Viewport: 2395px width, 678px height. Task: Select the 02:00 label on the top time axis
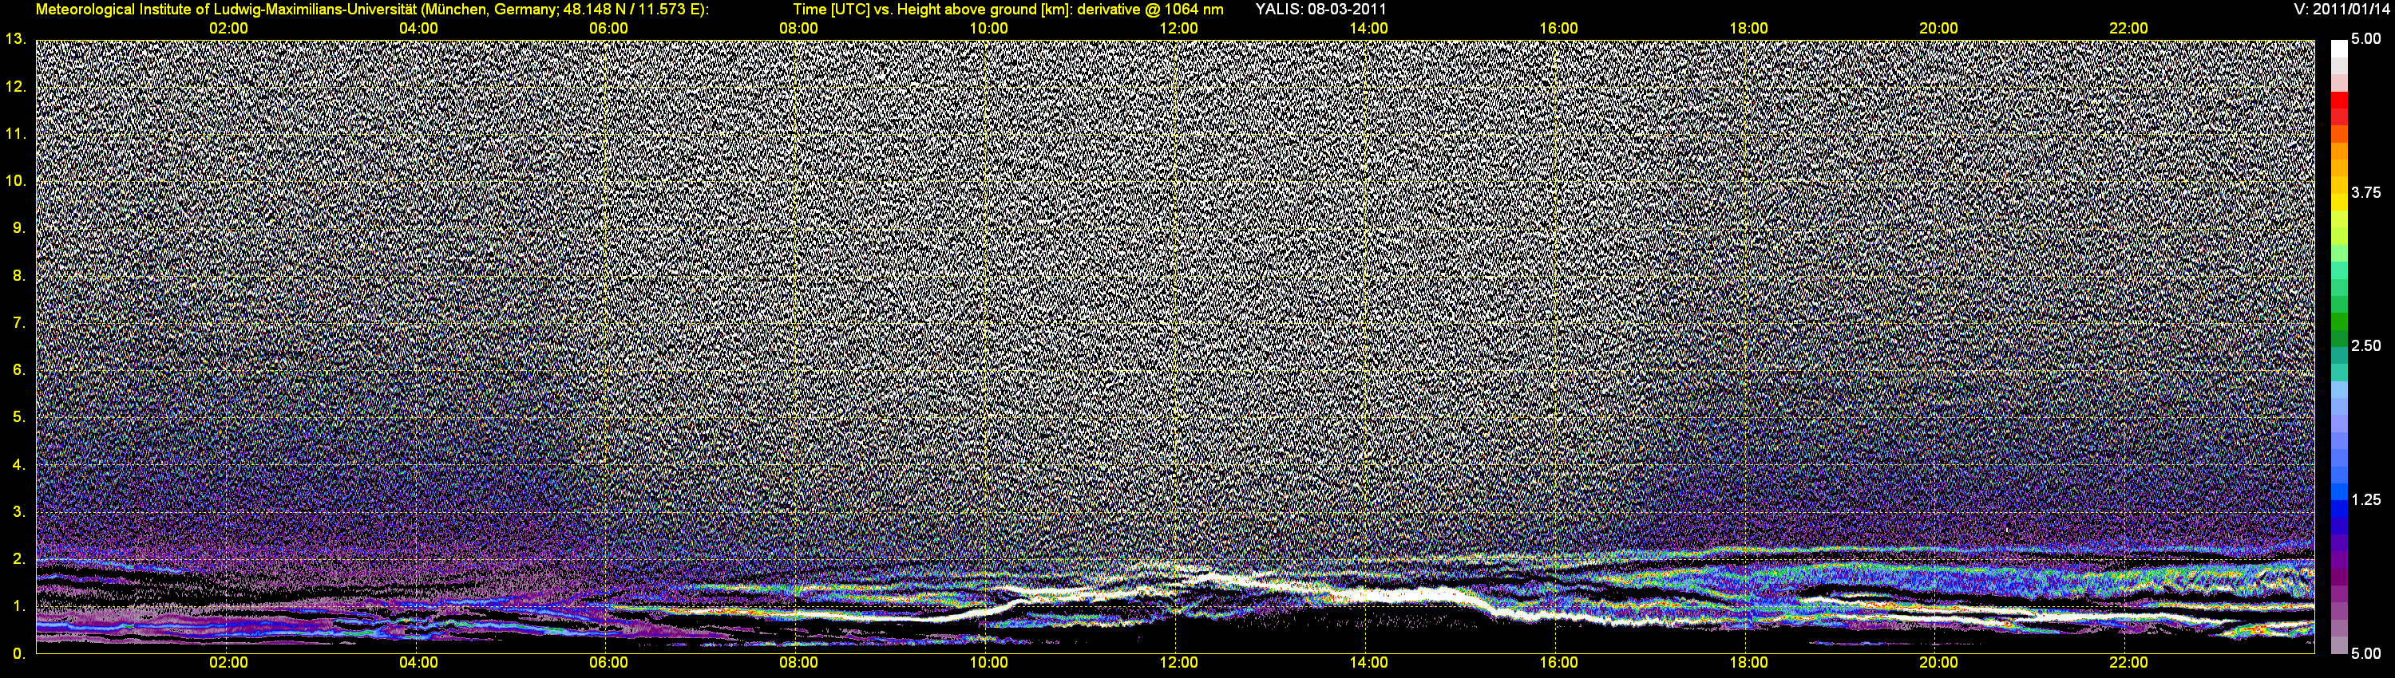tap(228, 29)
